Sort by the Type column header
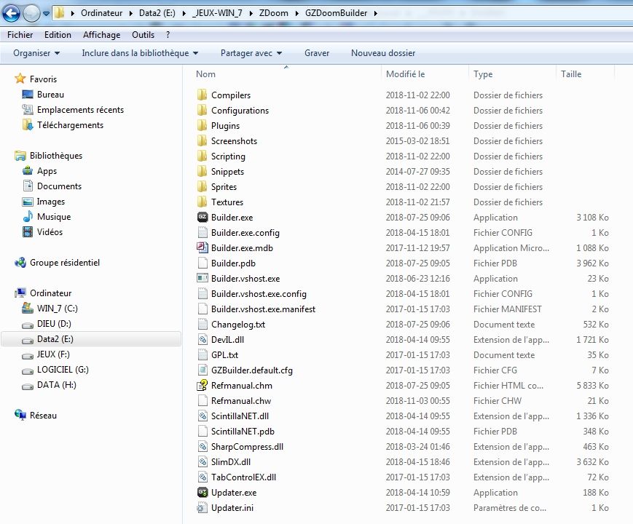The image size is (633, 524). [x=512, y=74]
